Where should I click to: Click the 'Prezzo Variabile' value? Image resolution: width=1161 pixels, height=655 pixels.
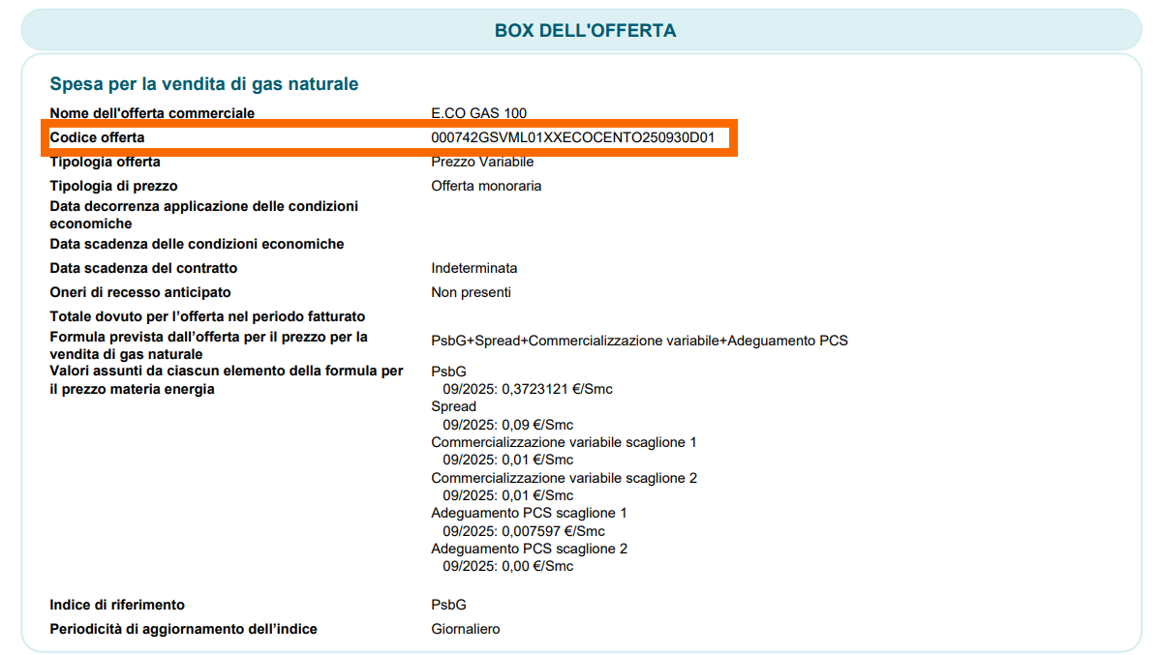point(482,162)
